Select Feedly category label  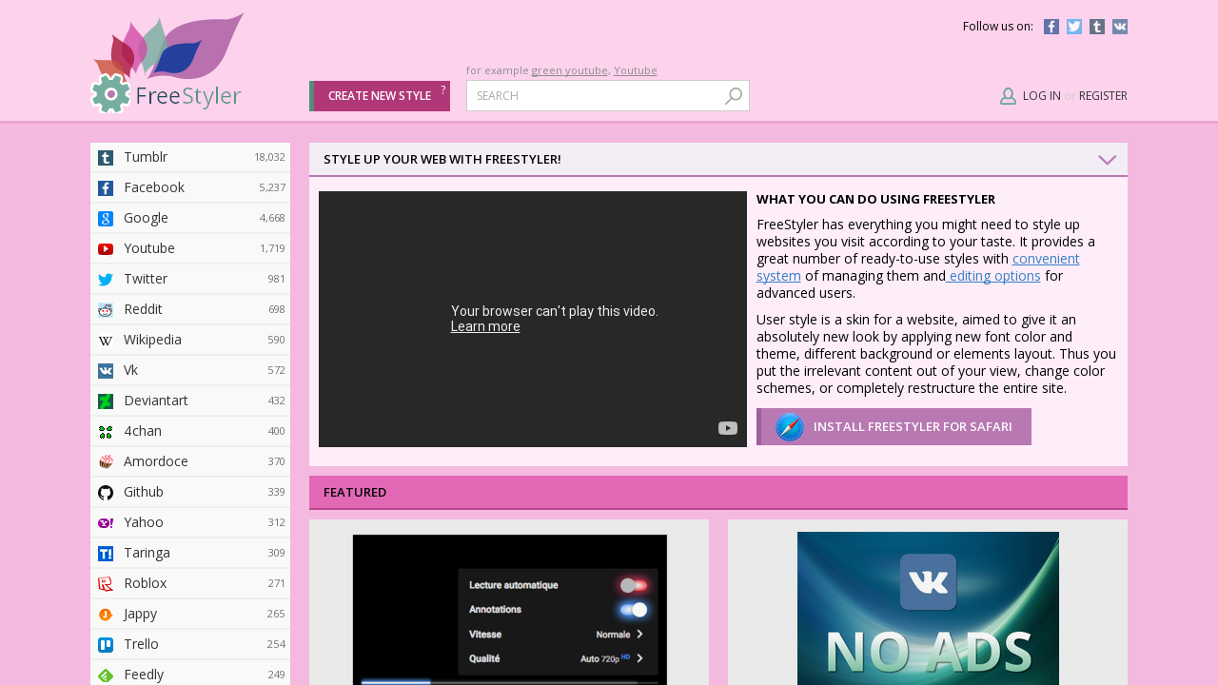[x=144, y=675]
